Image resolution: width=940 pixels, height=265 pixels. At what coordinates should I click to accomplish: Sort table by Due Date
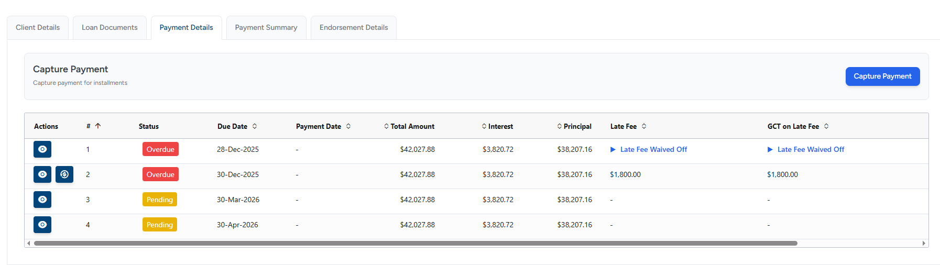[255, 126]
